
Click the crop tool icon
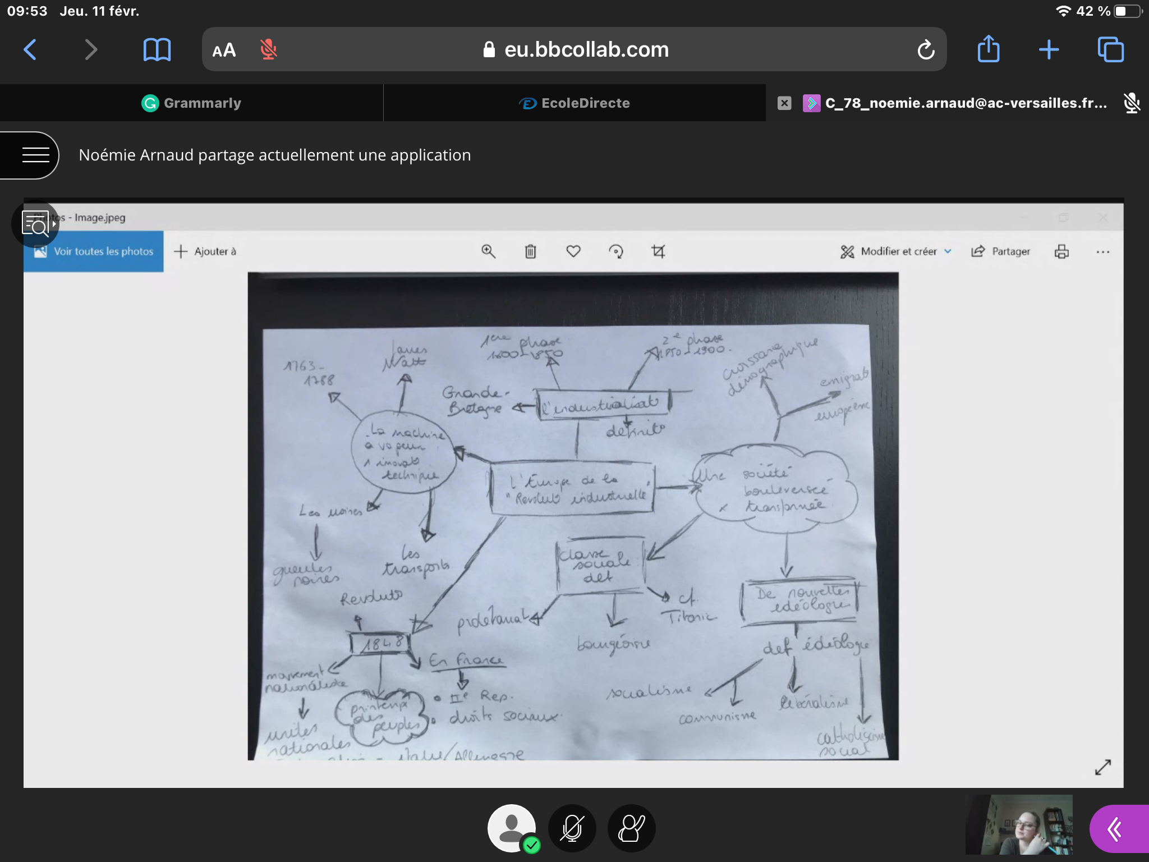[x=658, y=251]
